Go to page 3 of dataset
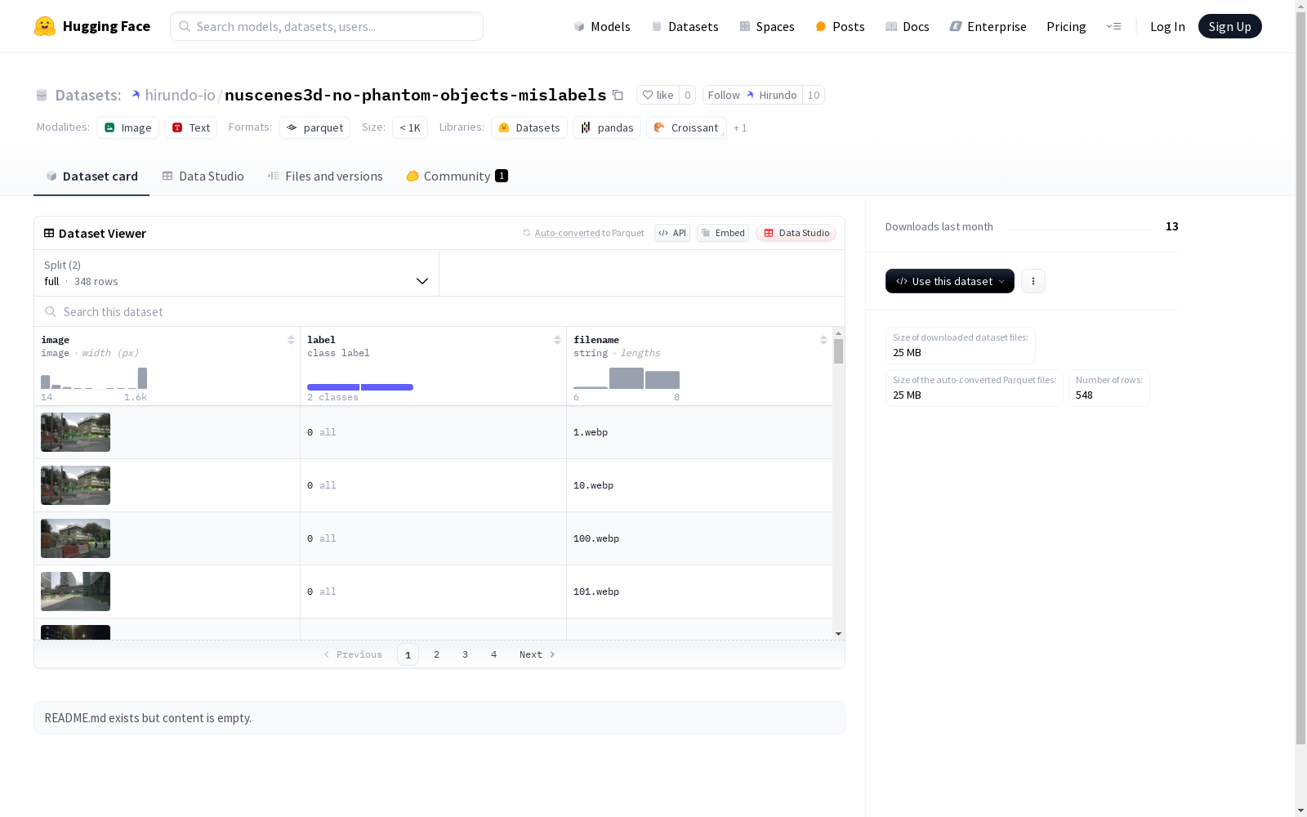 (465, 654)
